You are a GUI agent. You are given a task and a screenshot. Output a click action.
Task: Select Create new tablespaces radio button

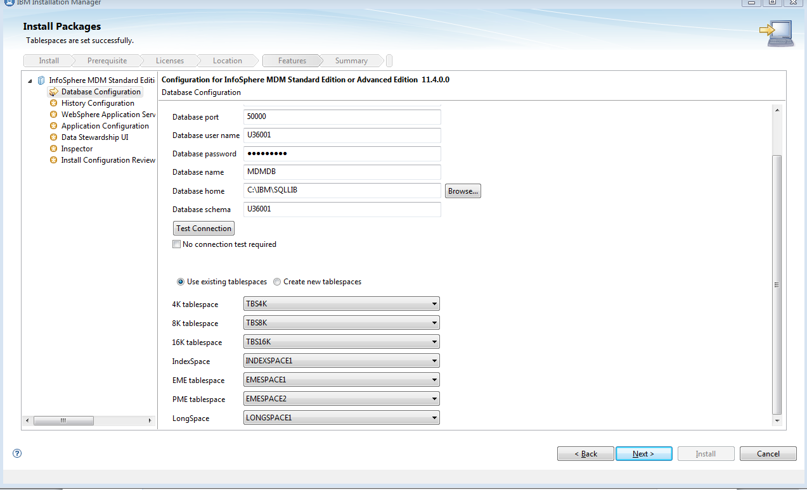click(x=277, y=282)
